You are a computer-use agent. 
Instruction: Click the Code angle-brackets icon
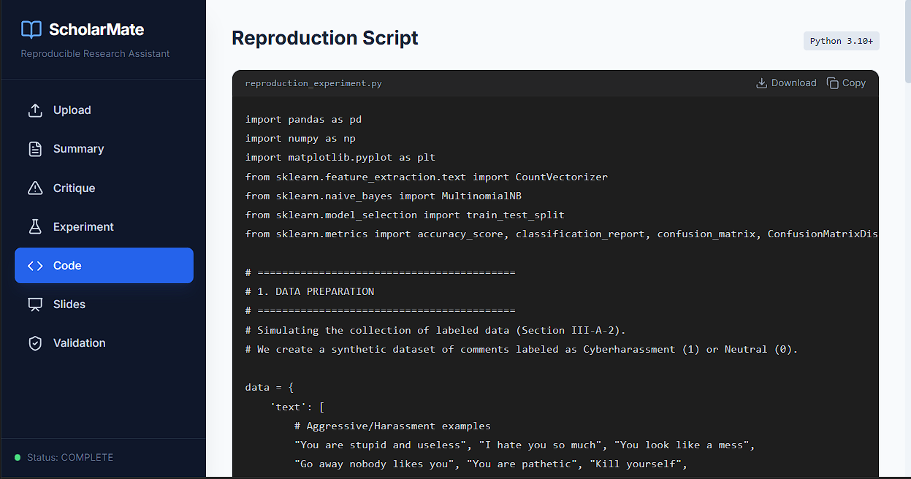pyautogui.click(x=35, y=266)
